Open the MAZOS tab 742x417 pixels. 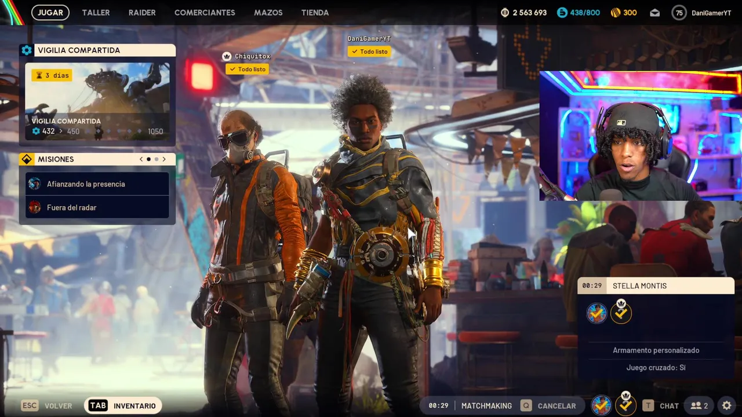click(268, 12)
